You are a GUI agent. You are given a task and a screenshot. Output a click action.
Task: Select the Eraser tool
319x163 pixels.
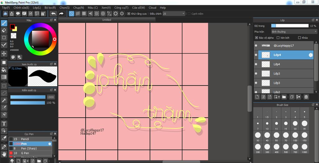tap(4, 30)
